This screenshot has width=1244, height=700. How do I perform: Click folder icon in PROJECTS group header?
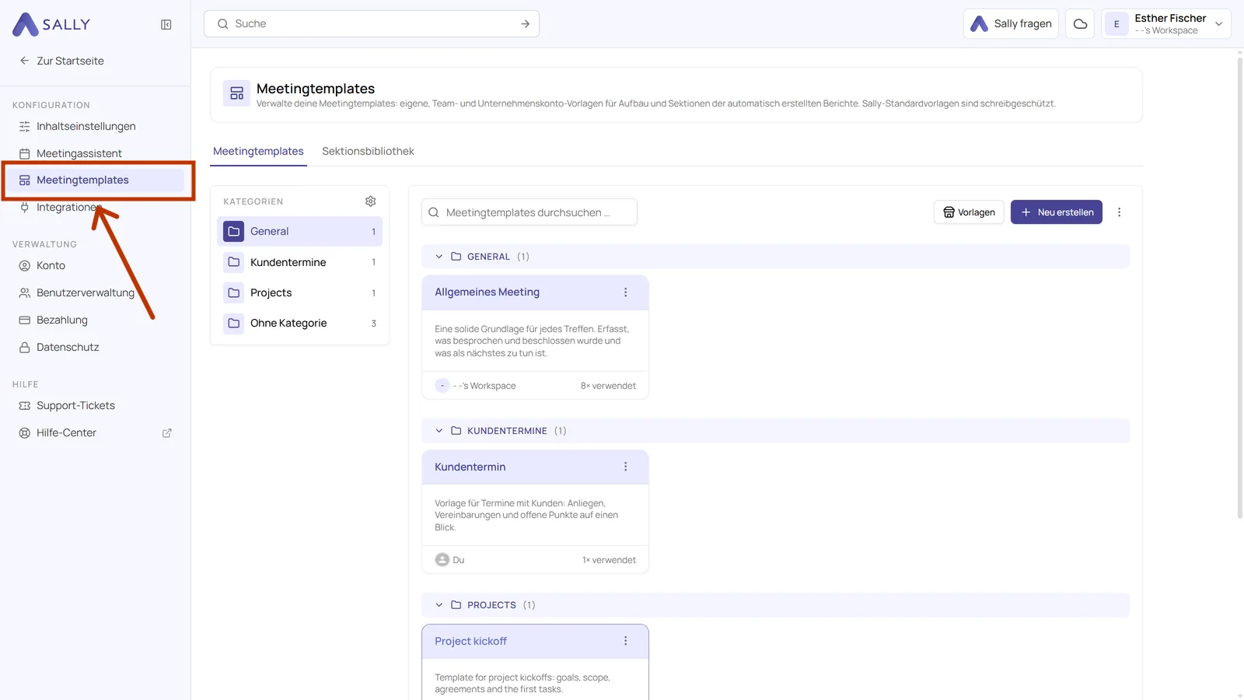pyautogui.click(x=456, y=605)
